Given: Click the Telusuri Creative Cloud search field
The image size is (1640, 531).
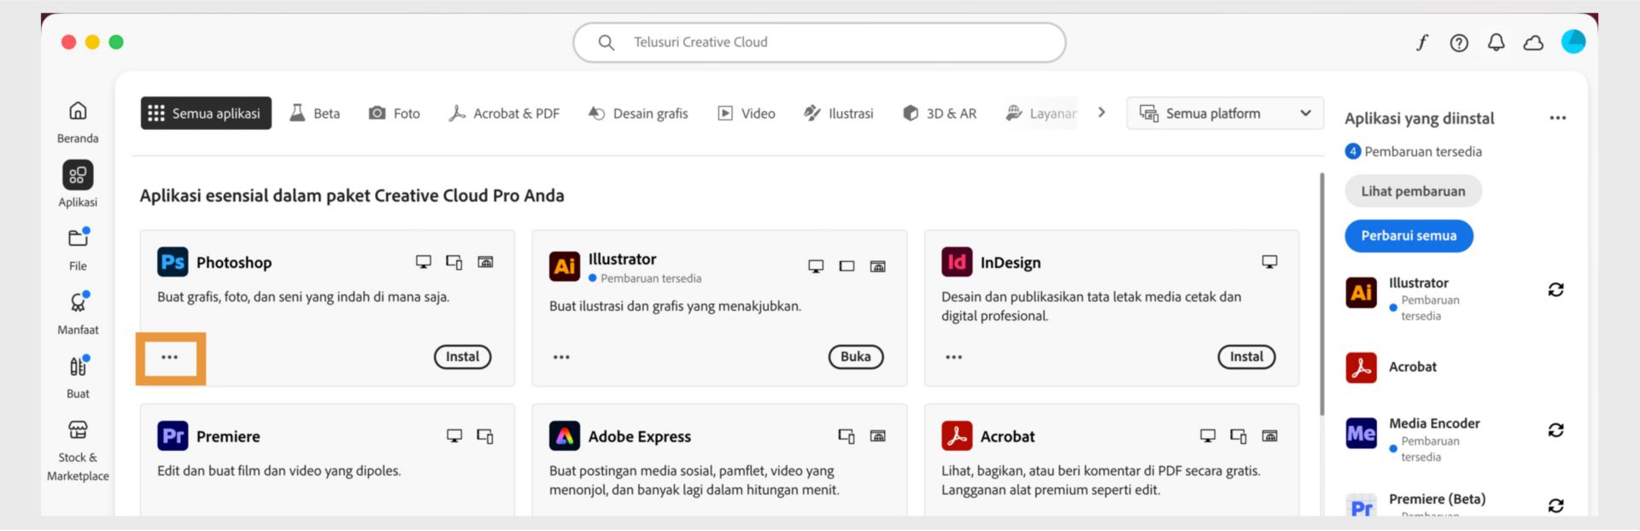Looking at the screenshot, I should [819, 42].
